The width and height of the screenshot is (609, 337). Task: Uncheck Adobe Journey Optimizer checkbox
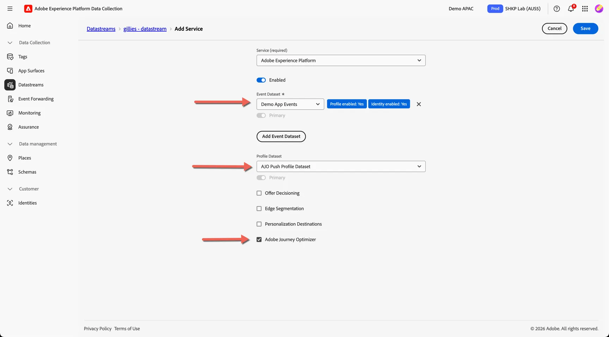(259, 240)
